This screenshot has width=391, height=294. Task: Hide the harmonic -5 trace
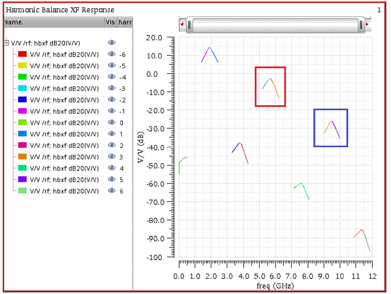[112, 65]
